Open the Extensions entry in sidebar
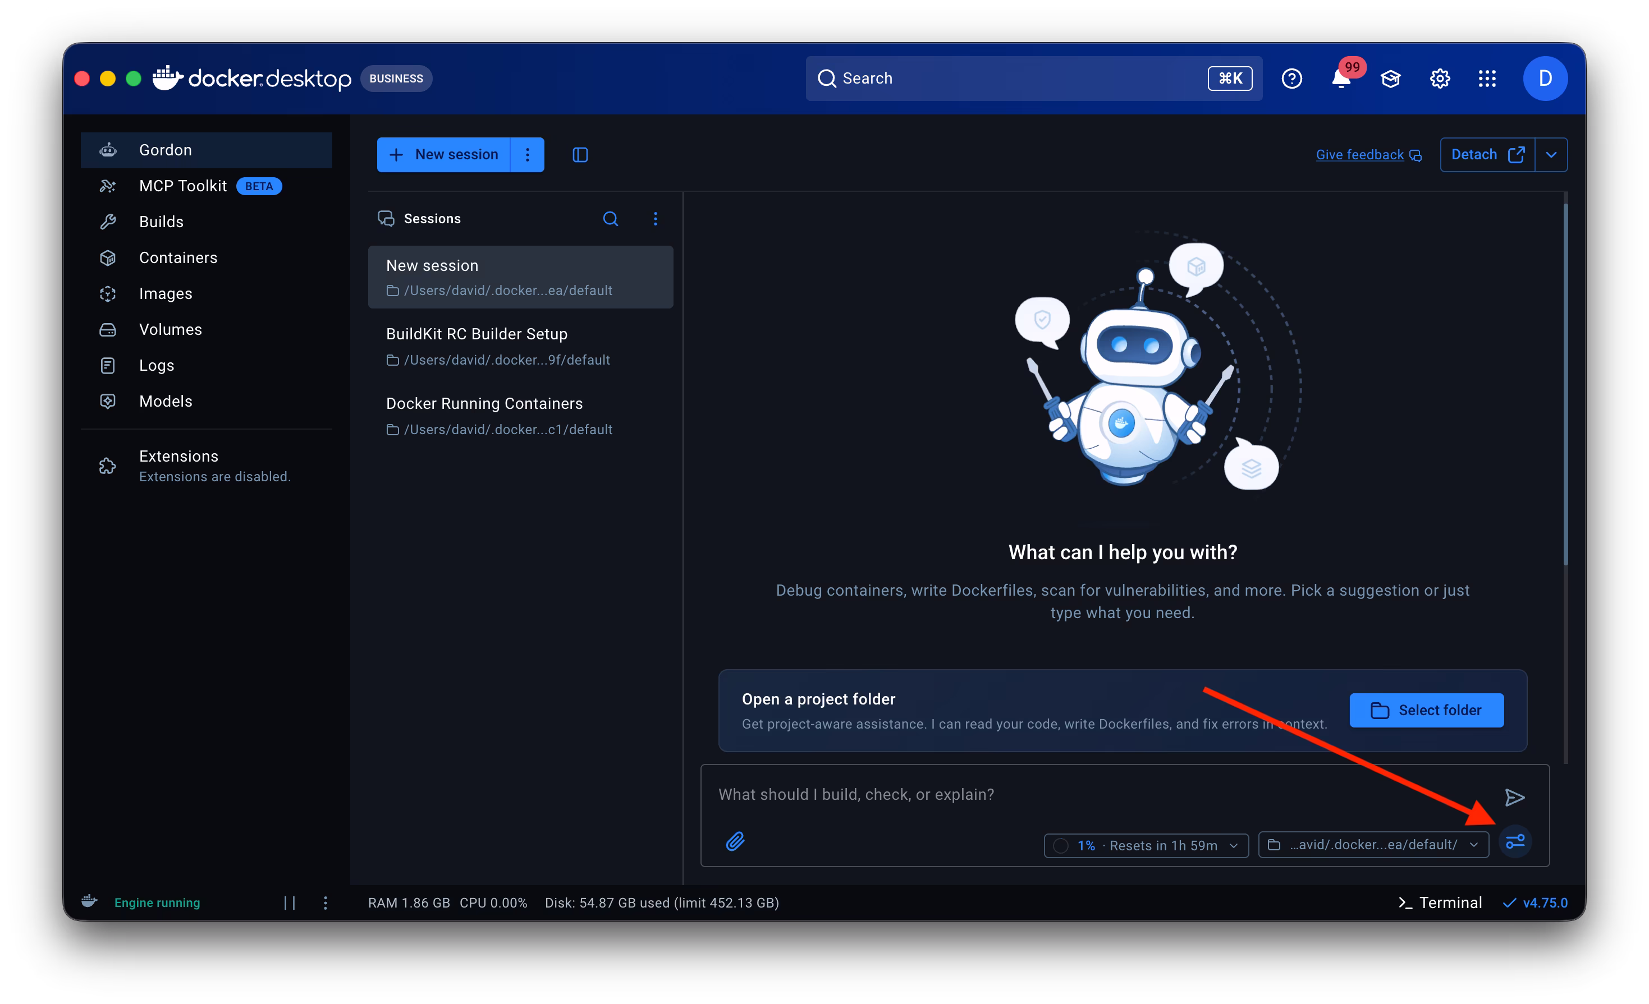1649x1004 pixels. [x=206, y=466]
